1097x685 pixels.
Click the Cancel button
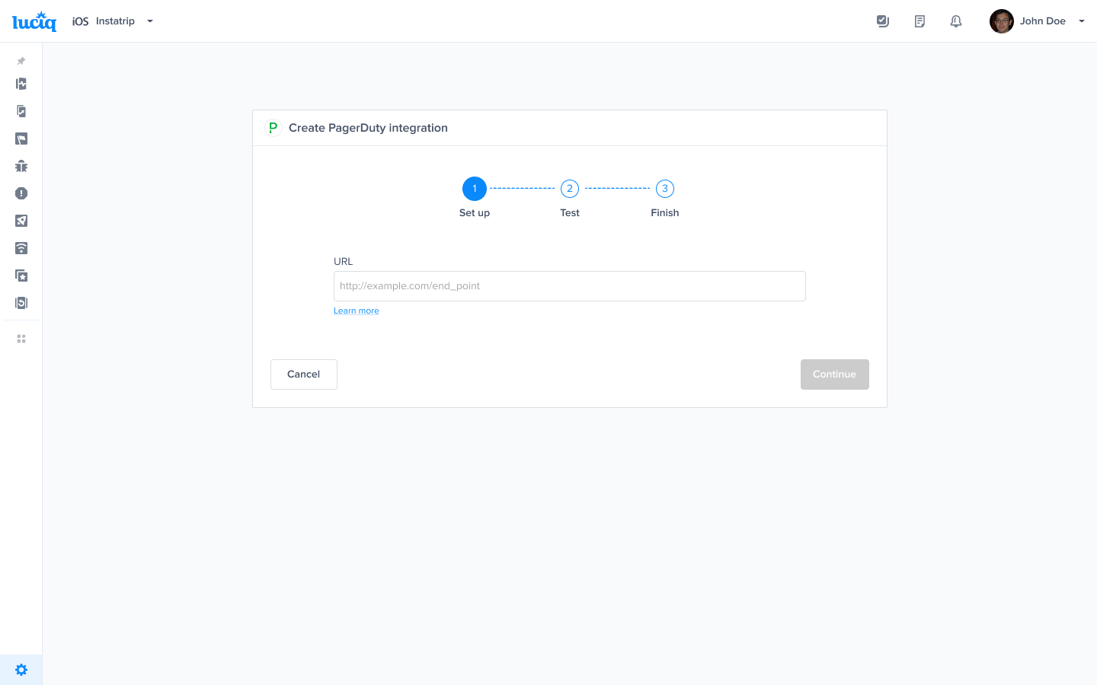pyautogui.click(x=304, y=374)
